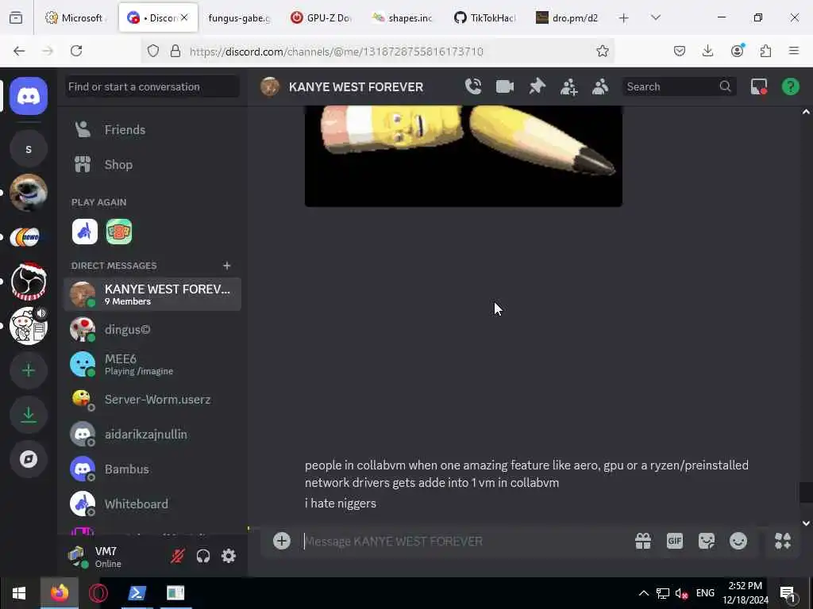Open the emoji picker
This screenshot has width=813, height=609.
click(738, 541)
